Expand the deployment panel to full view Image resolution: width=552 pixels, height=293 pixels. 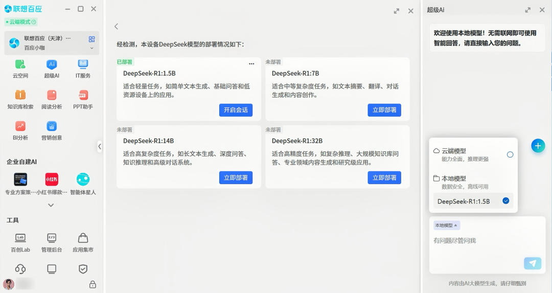397,11
